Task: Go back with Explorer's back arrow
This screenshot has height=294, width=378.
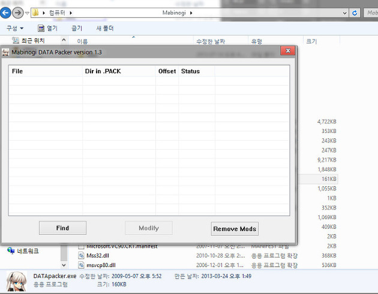Action: tap(5, 13)
